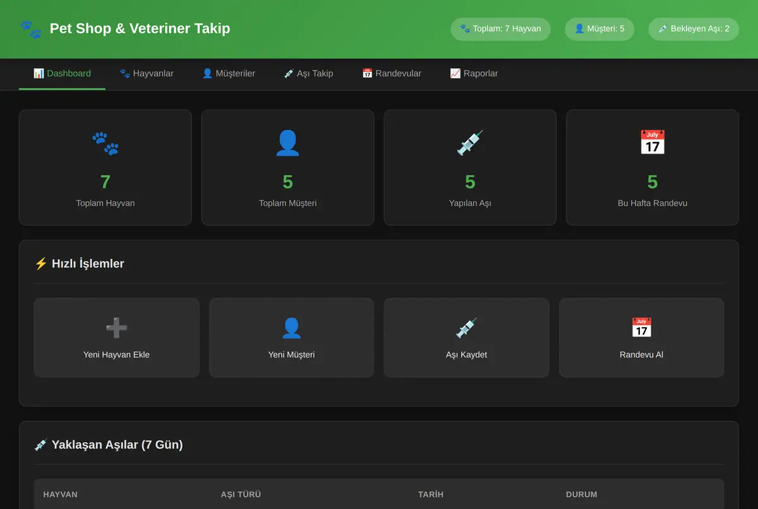Switch to the Hayvanlar tab
The width and height of the screenshot is (758, 509).
coord(147,74)
